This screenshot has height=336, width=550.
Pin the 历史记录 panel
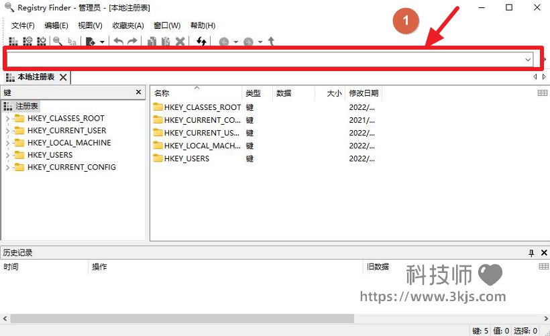pos(531,253)
